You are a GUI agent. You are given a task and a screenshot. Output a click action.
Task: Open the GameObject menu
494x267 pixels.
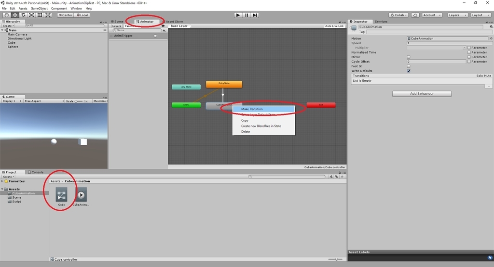point(39,9)
